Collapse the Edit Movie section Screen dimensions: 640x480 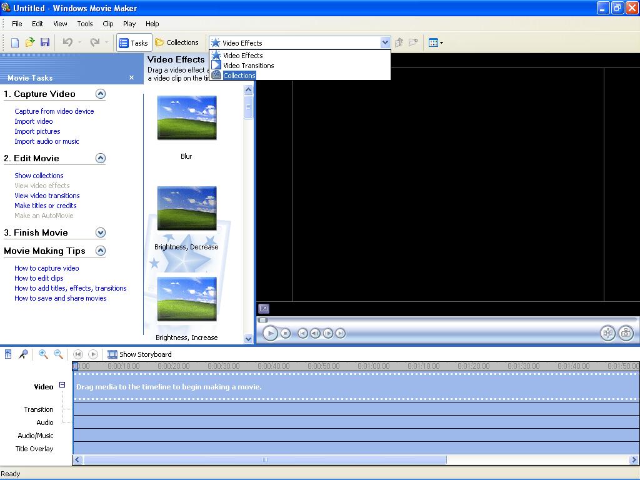pyautogui.click(x=101, y=158)
